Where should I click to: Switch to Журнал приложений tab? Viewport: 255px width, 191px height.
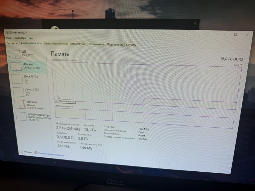tap(56, 44)
